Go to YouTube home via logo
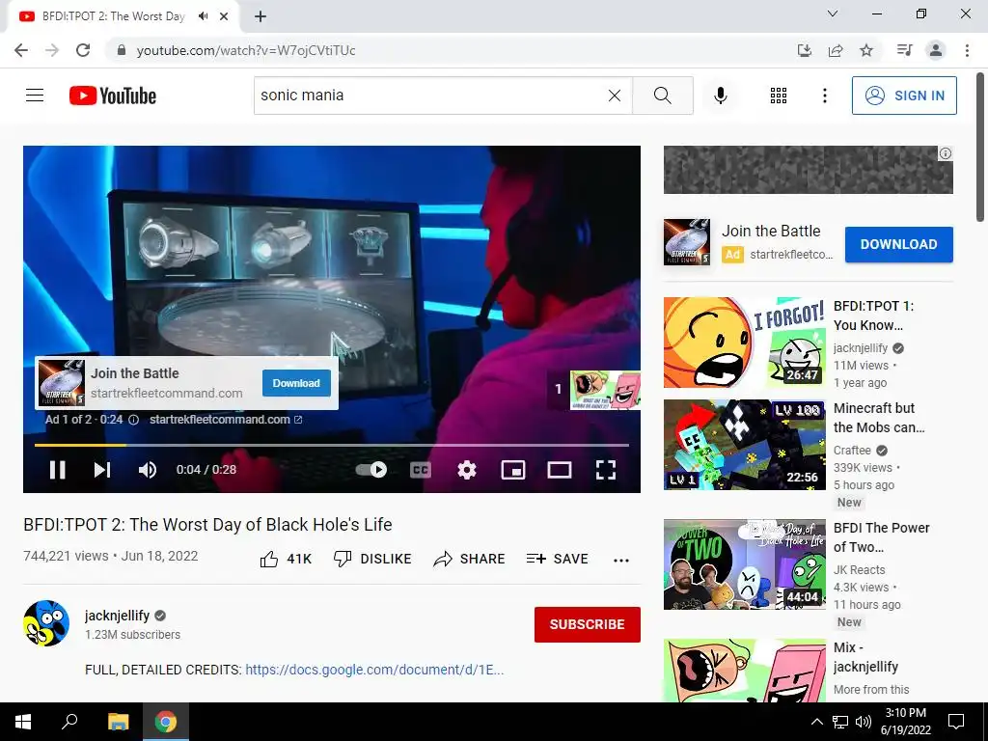988x741 pixels. pos(113,96)
